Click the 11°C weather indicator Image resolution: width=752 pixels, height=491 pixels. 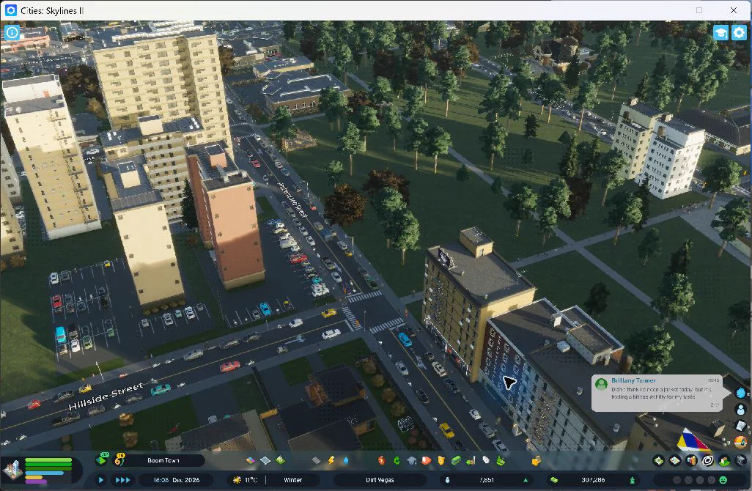click(x=246, y=479)
